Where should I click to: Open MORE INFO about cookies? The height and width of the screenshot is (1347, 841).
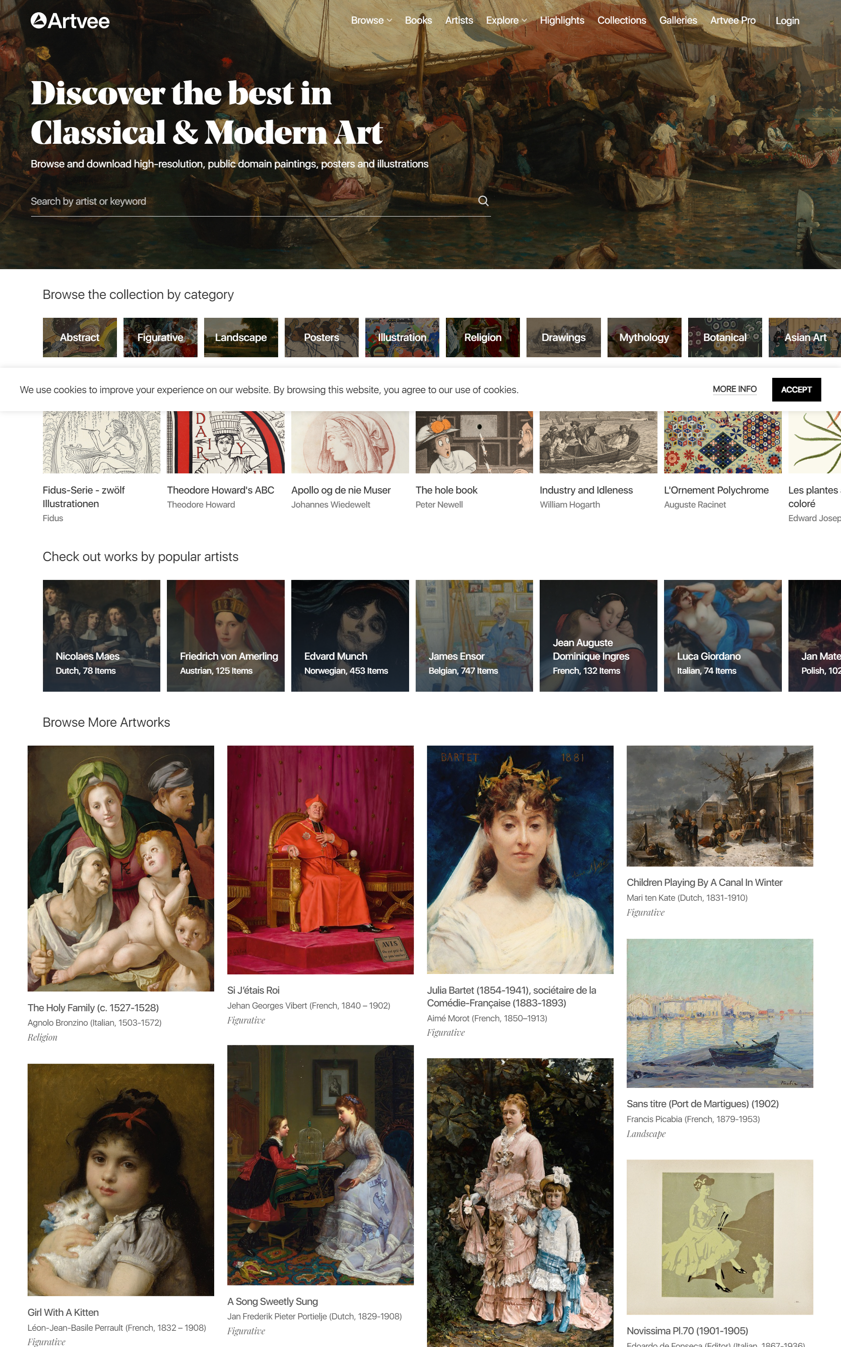coord(734,389)
